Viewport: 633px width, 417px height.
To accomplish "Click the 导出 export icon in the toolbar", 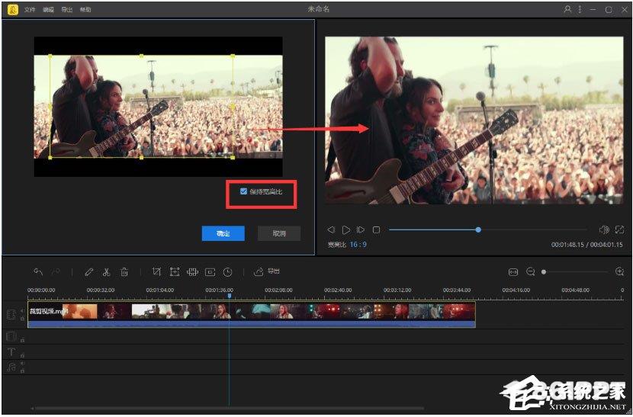I will [x=259, y=271].
